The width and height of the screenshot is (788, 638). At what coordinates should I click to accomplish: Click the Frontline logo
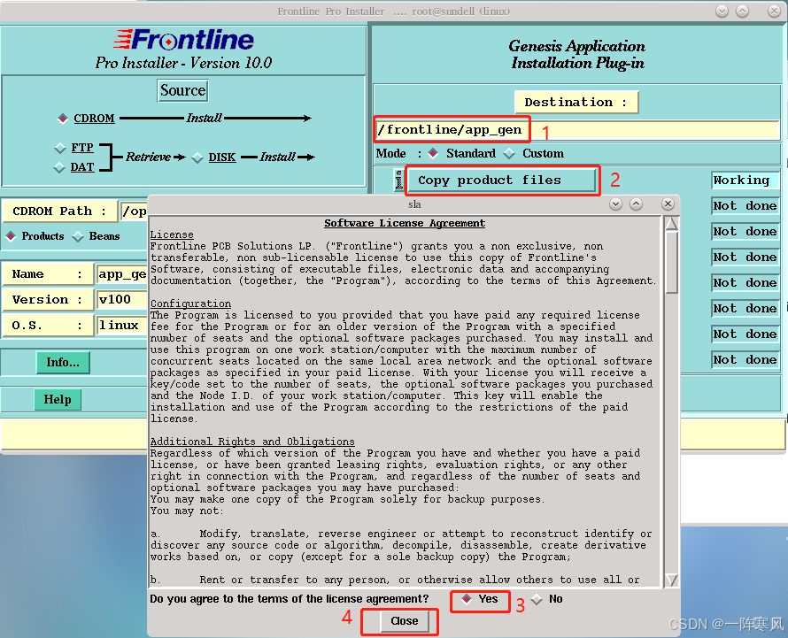point(184,40)
